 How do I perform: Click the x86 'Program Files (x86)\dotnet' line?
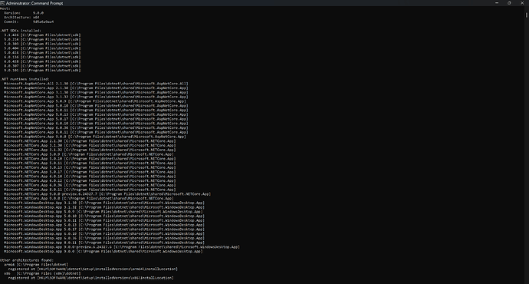[x=42, y=273]
